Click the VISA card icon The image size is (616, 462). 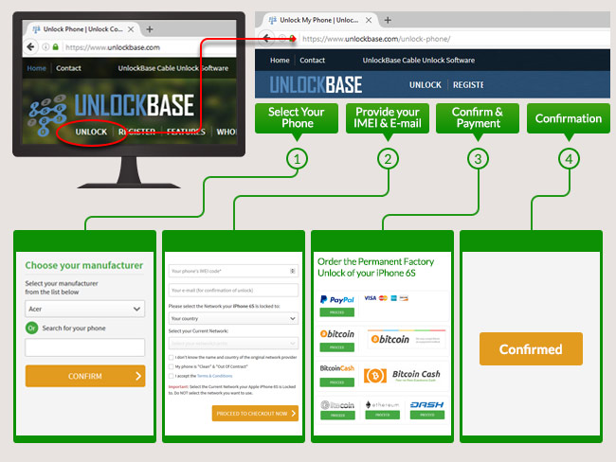370,298
